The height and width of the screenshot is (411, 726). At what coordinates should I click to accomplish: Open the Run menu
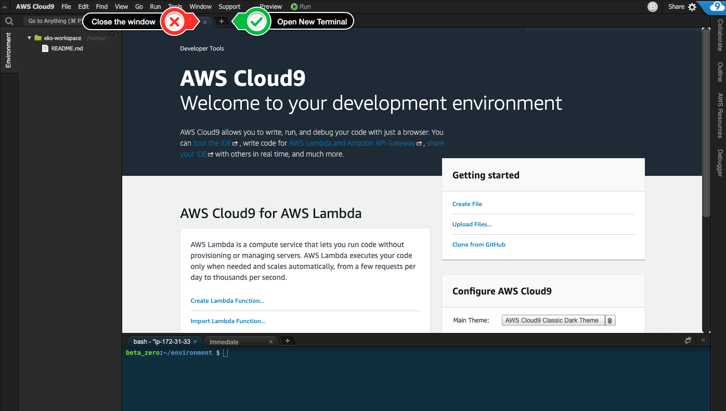point(155,7)
